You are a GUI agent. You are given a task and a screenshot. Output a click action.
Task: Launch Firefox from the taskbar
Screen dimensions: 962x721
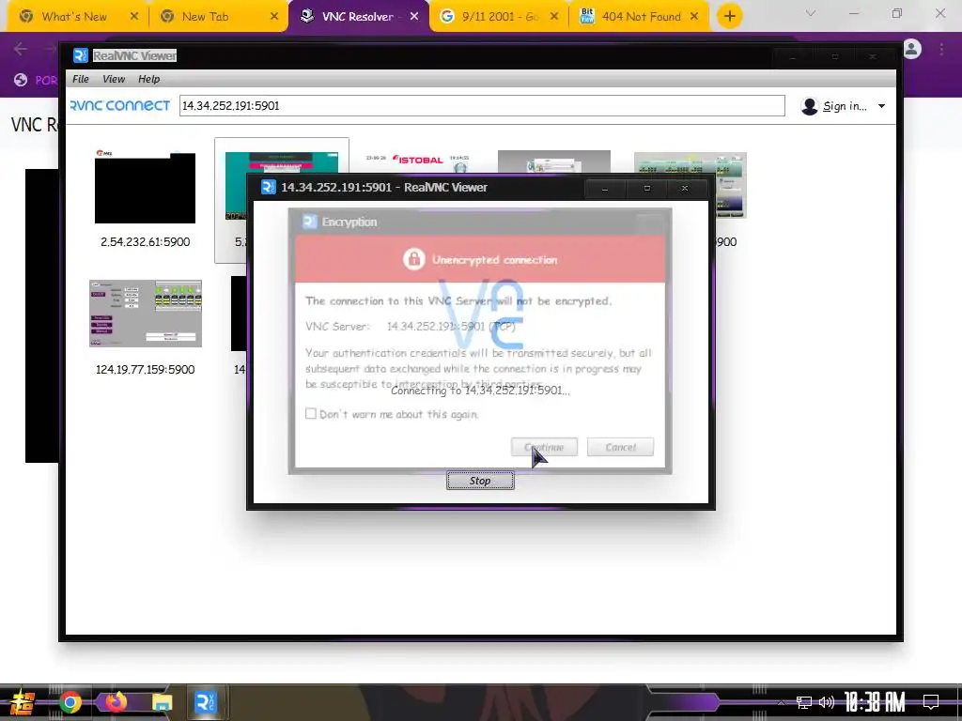(x=116, y=701)
